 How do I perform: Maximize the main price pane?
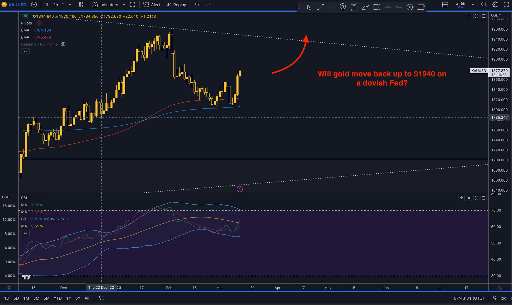[x=484, y=16]
